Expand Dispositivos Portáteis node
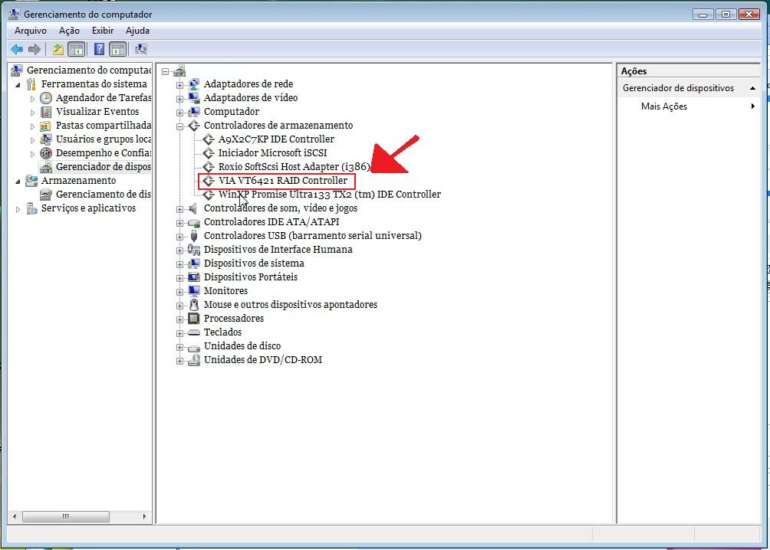Viewport: 770px width, 550px height. click(x=179, y=278)
